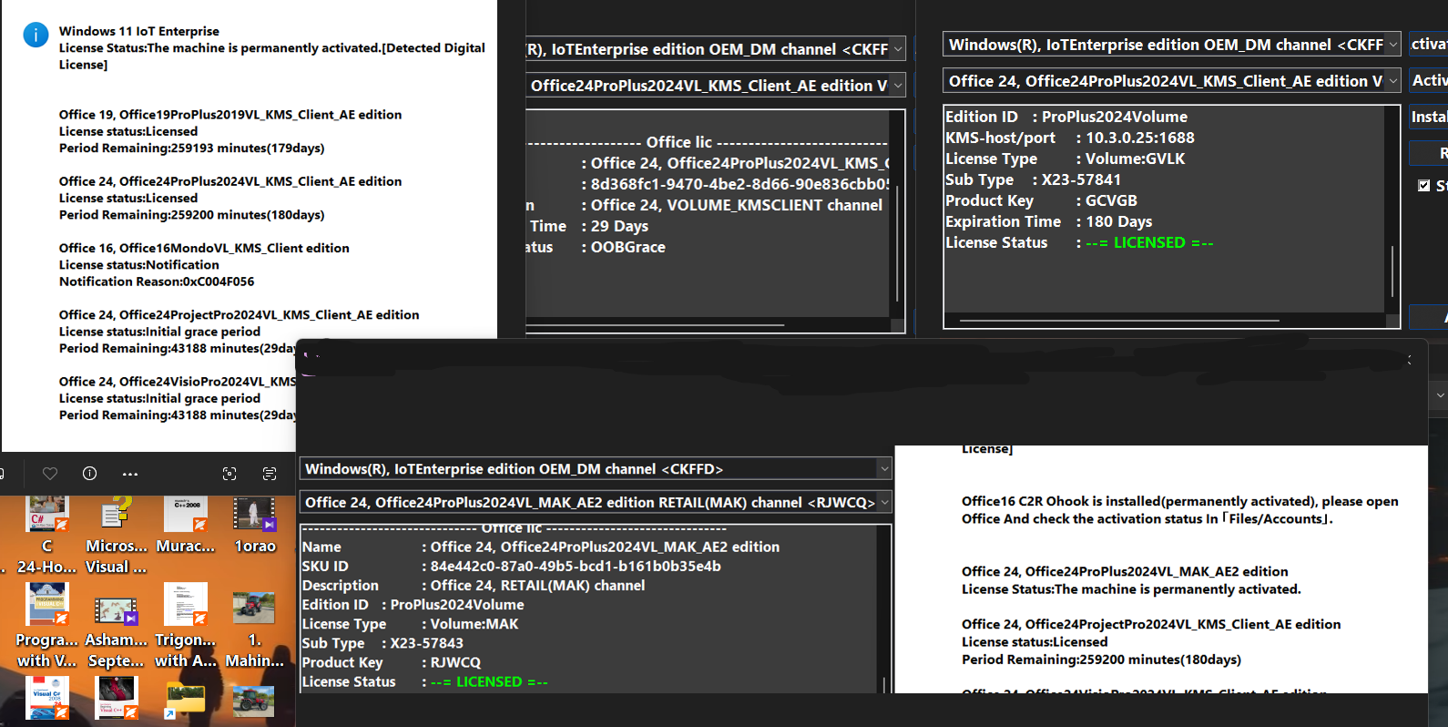Click the Office 16, Office16MondoVL_KMS_Client edition line
Screen dimensions: 1448x727
click(204, 248)
